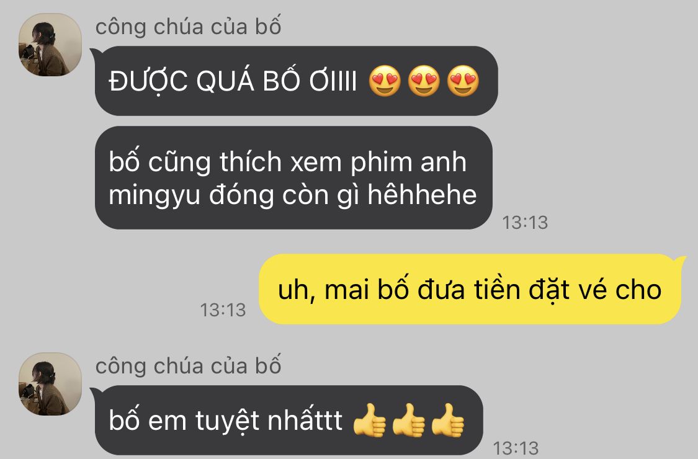This screenshot has width=698, height=459.
Task: Open the top sender's profile avatar
Action: (x=50, y=45)
